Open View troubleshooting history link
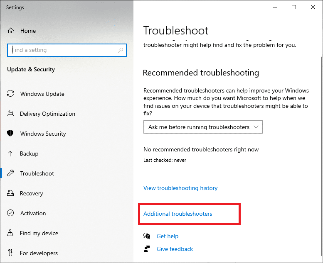 [x=180, y=188]
